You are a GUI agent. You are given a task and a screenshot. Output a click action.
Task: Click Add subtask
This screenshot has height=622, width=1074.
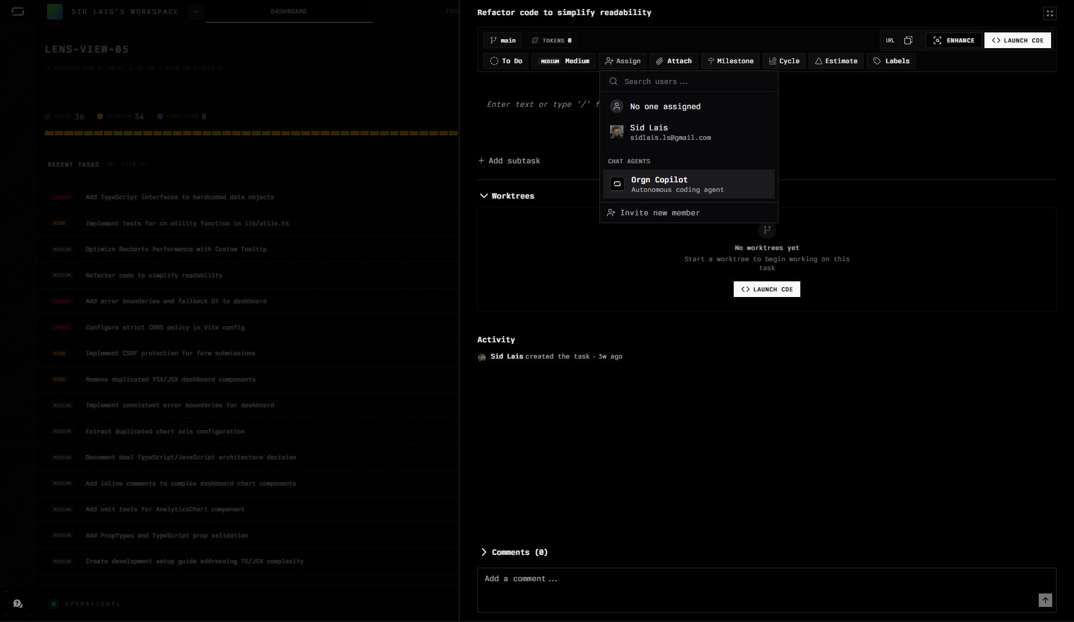509,161
